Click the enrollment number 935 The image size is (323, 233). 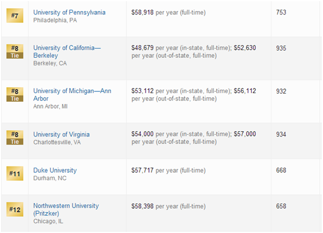(x=281, y=48)
